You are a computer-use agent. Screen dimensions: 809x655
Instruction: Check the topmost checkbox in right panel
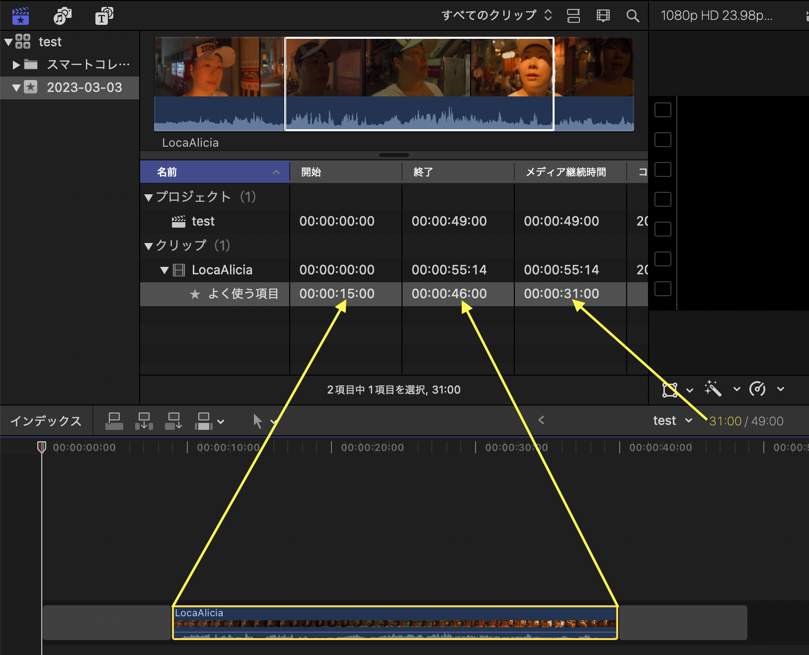(x=663, y=110)
